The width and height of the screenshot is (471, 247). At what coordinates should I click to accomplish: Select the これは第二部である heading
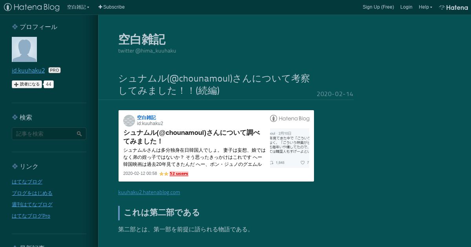(x=162, y=212)
